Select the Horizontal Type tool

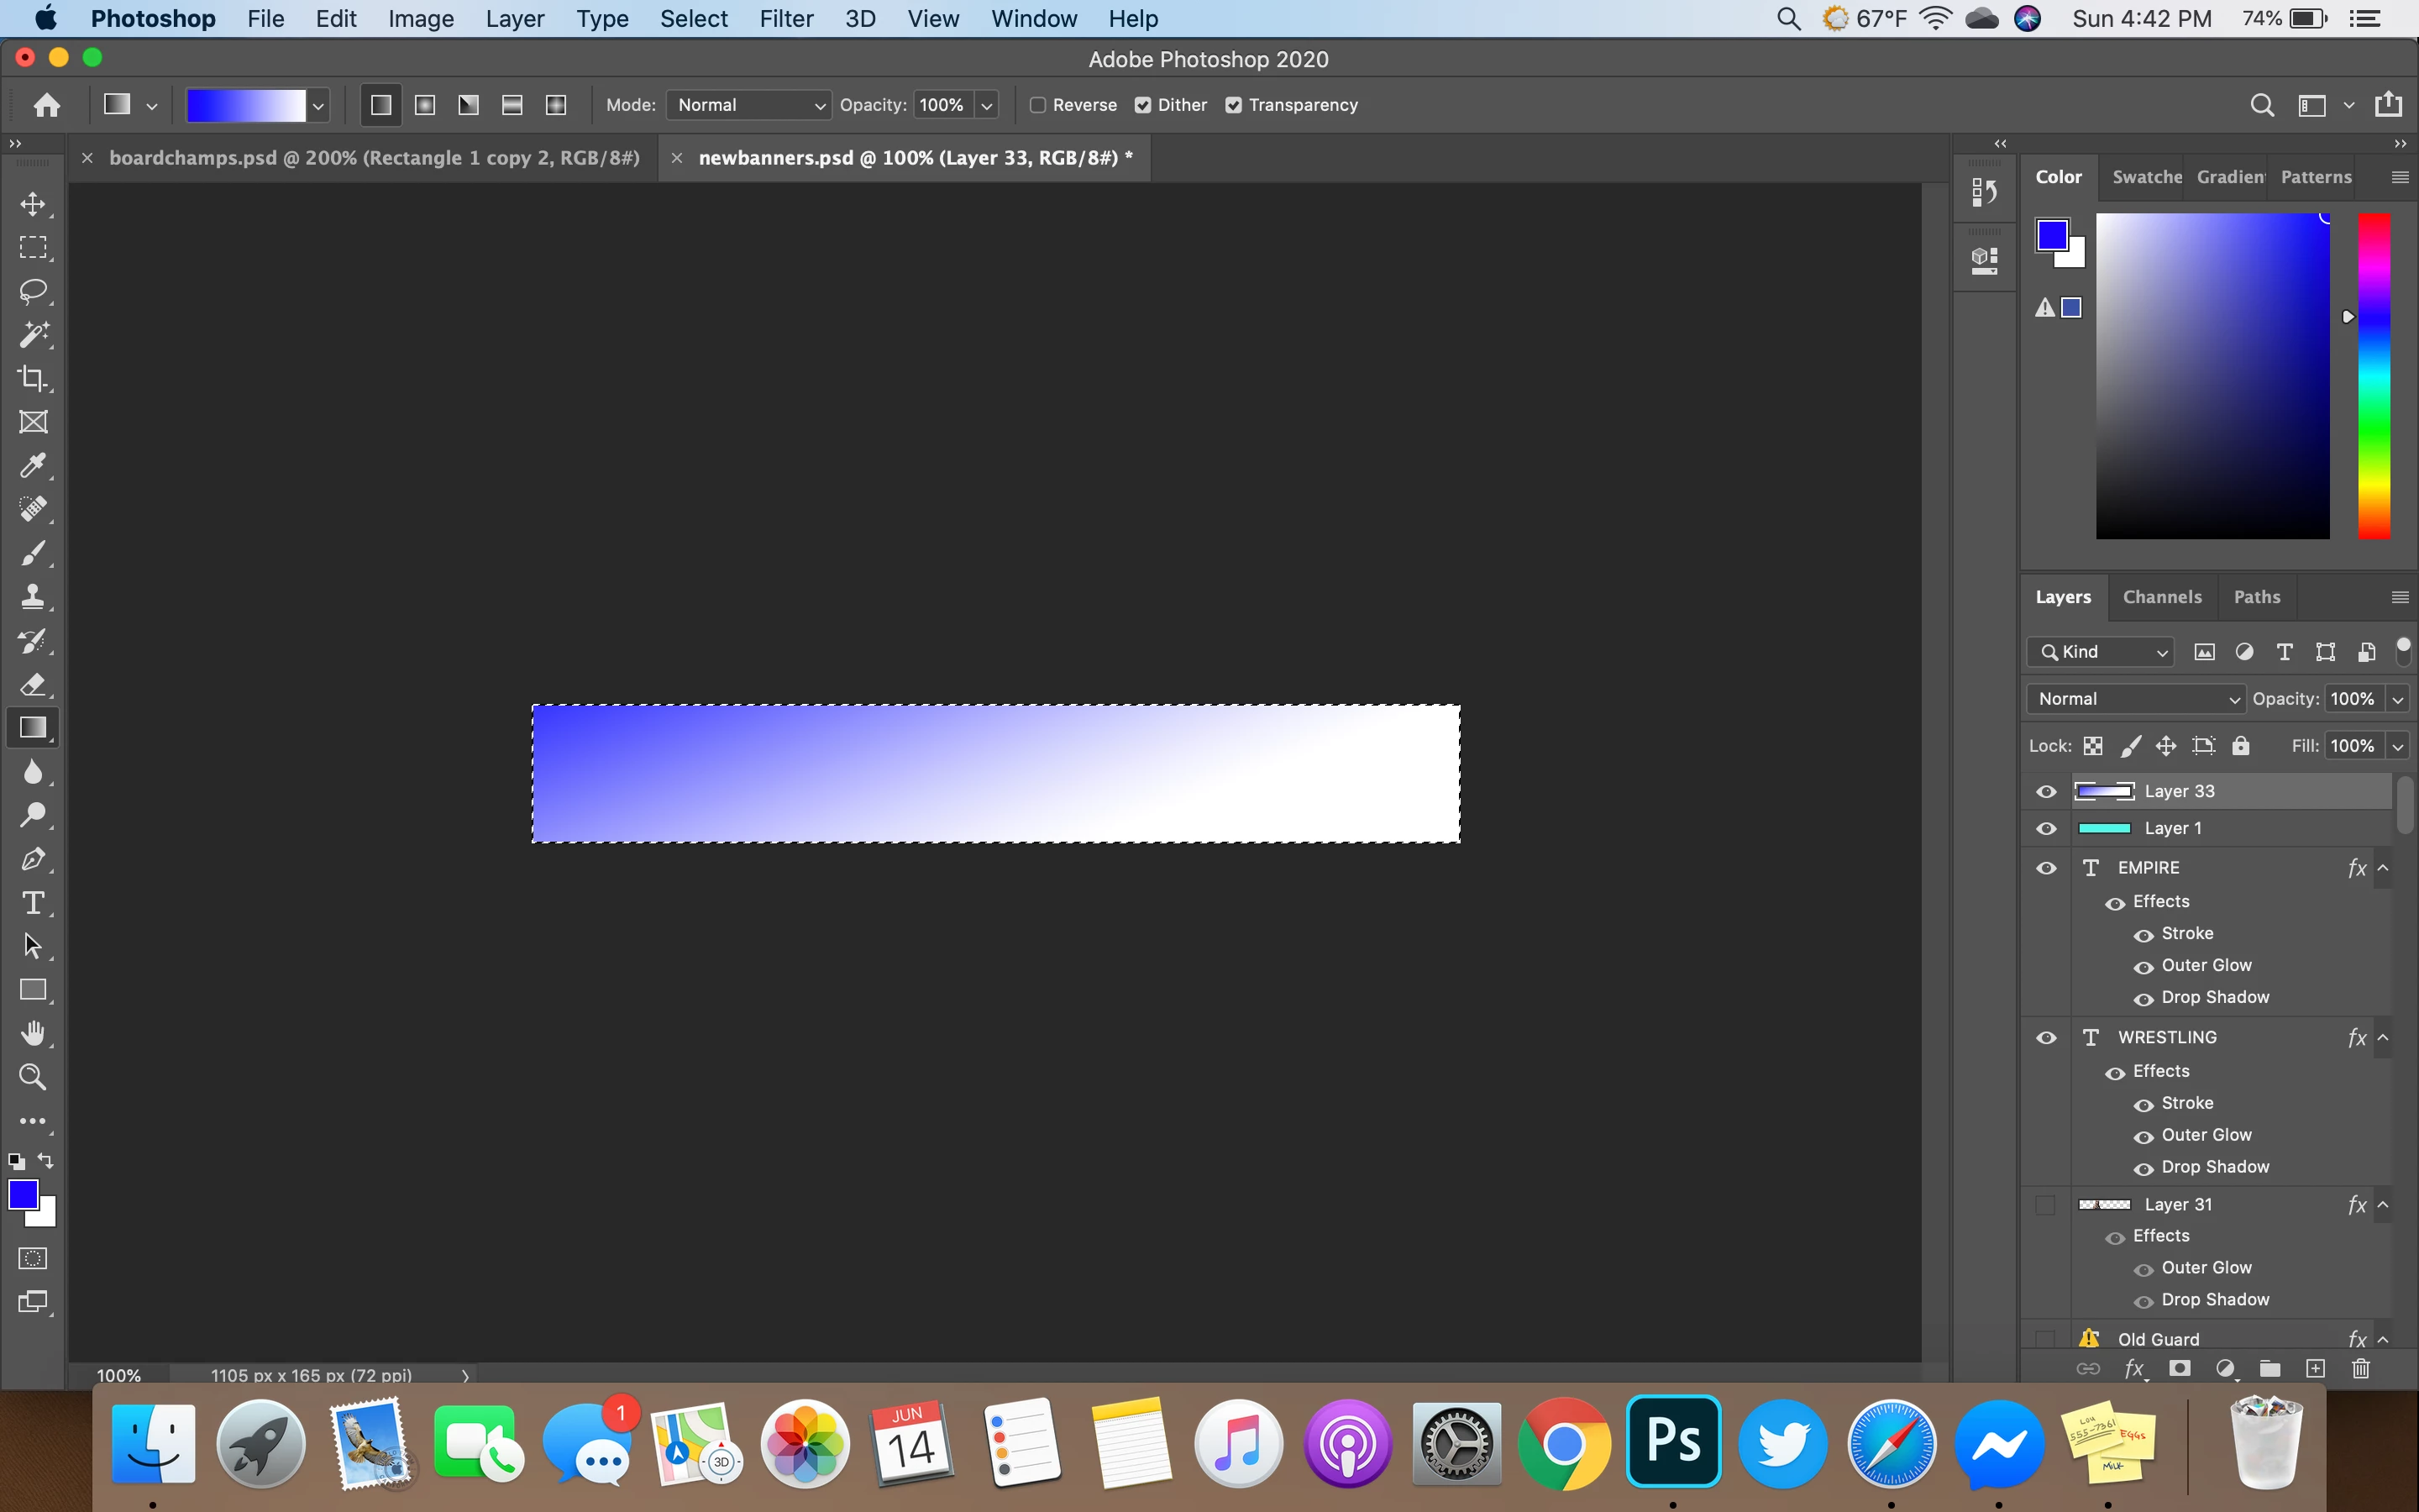pos(33,903)
